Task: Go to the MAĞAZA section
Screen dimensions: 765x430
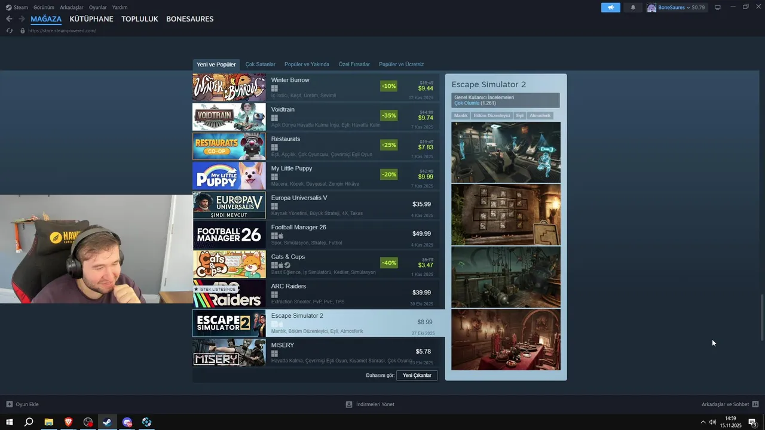Action: (46, 19)
